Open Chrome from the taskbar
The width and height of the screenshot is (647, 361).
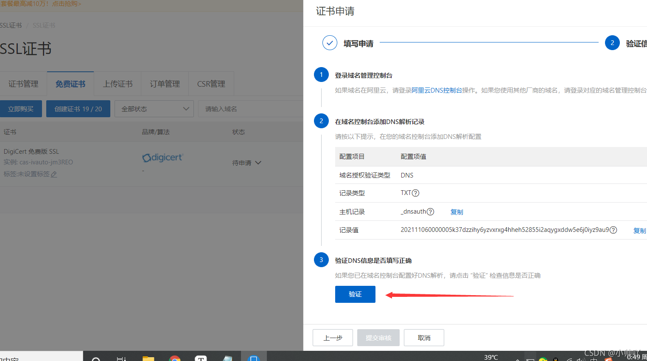175,358
